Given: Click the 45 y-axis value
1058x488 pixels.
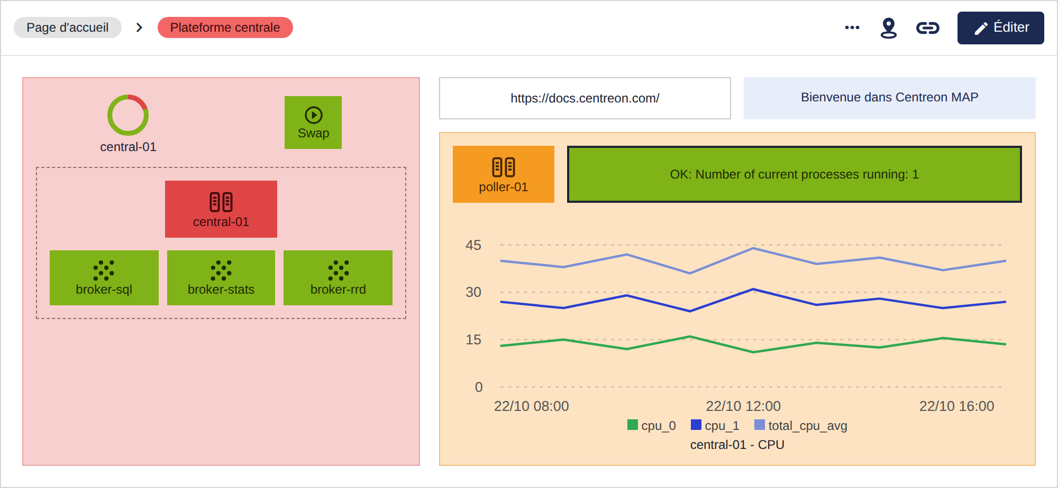Looking at the screenshot, I should coord(473,245).
